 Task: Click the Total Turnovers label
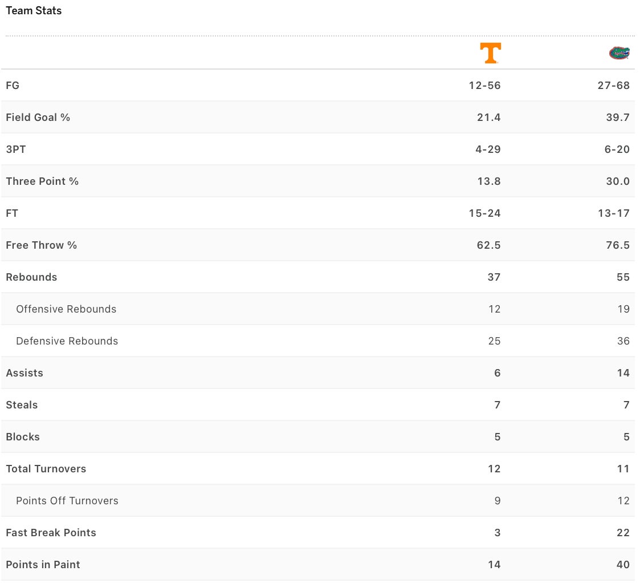coord(46,469)
